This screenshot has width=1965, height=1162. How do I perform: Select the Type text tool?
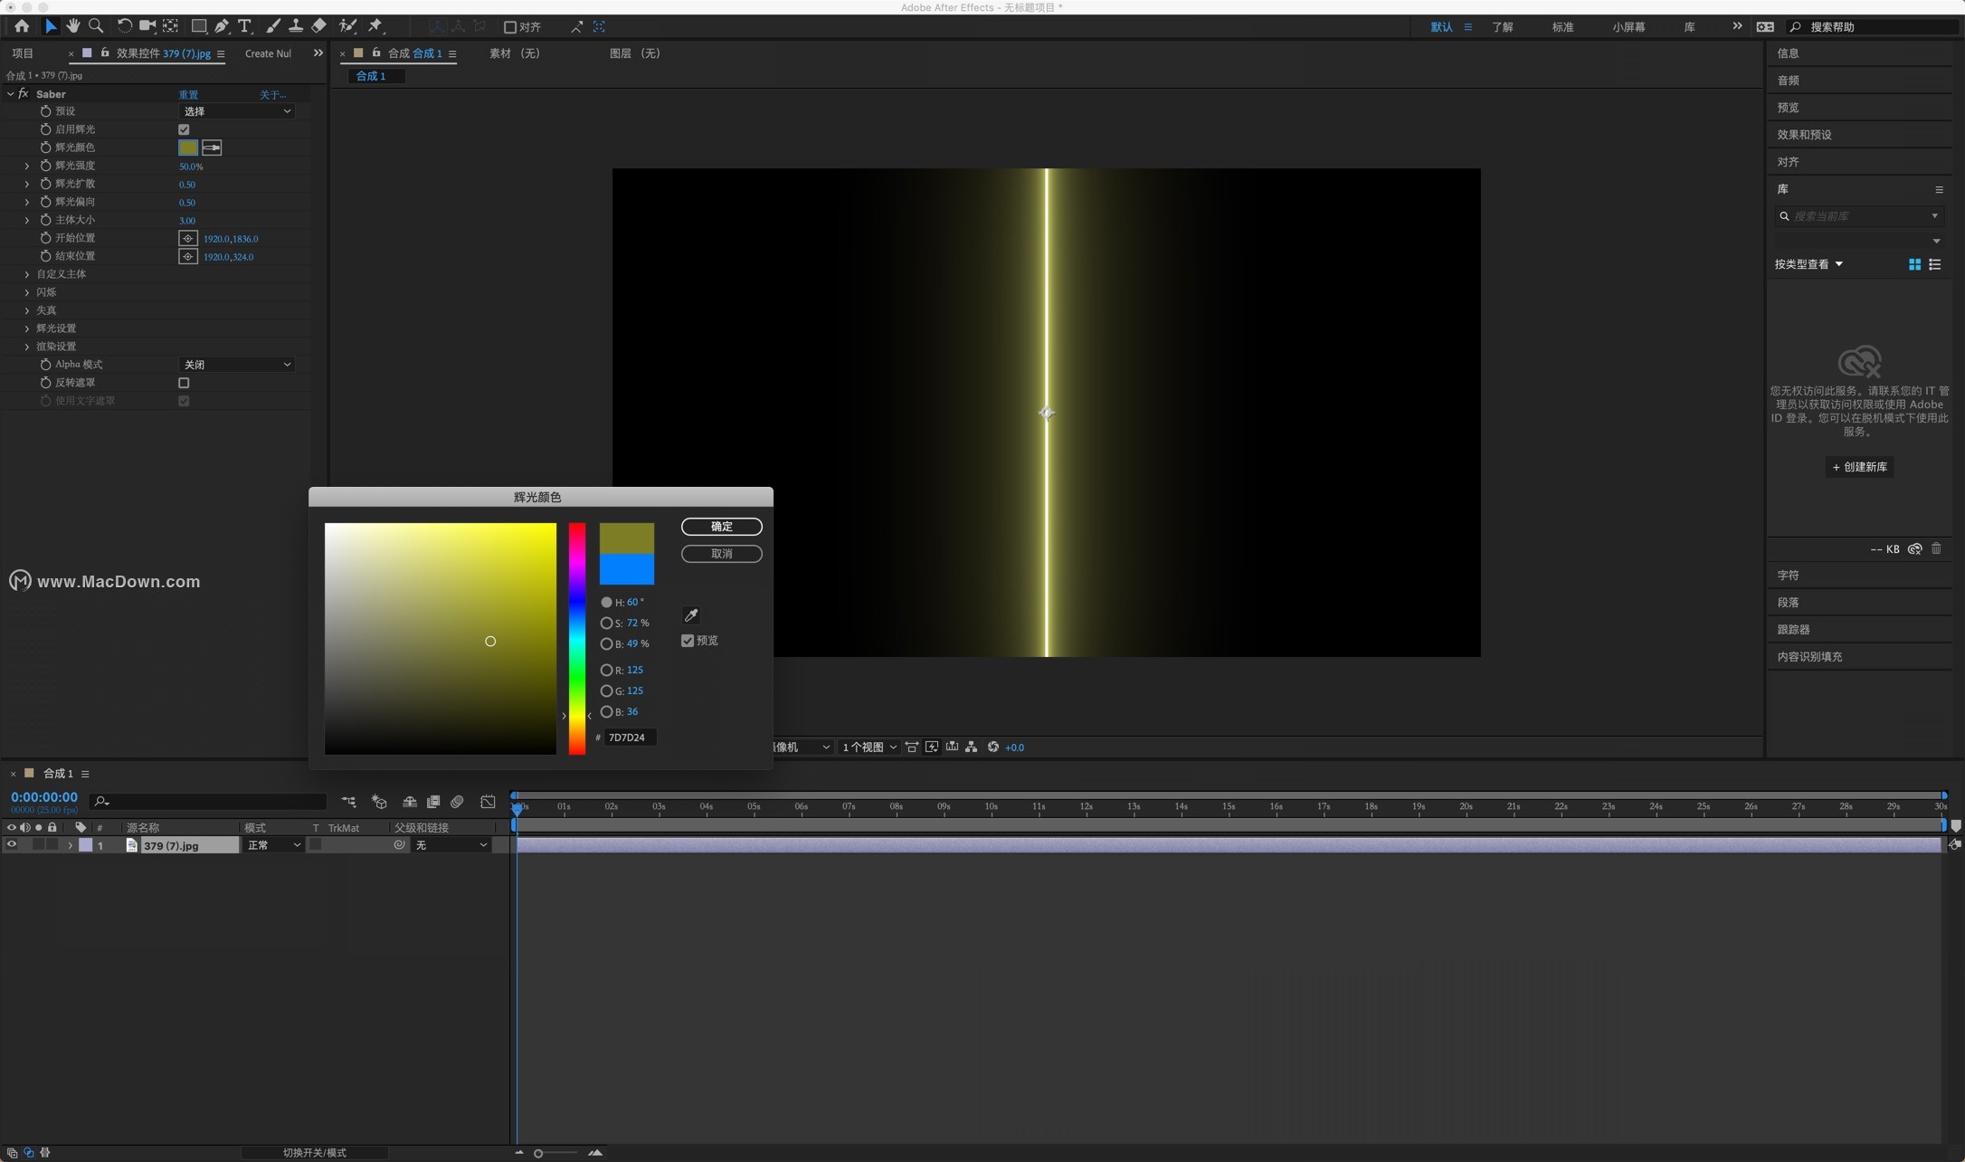point(244,26)
